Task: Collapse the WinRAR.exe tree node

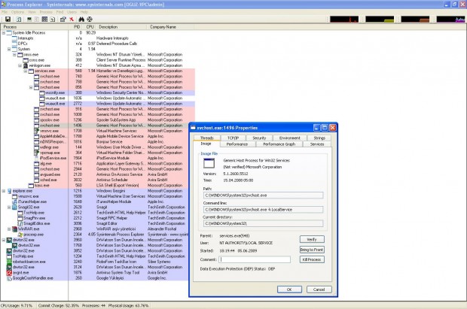Action: tap(9, 229)
